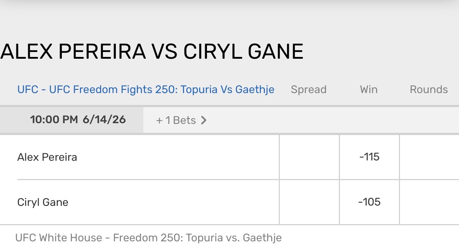Click the chevron arrow beside + 1 Bets
Viewport: 459px width, 246px height.
(204, 120)
